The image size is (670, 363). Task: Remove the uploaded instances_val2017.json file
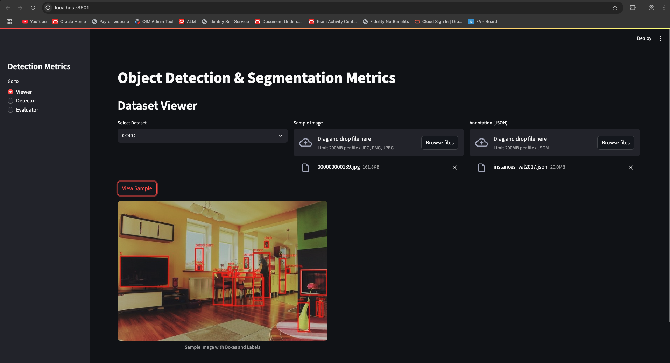pos(631,168)
